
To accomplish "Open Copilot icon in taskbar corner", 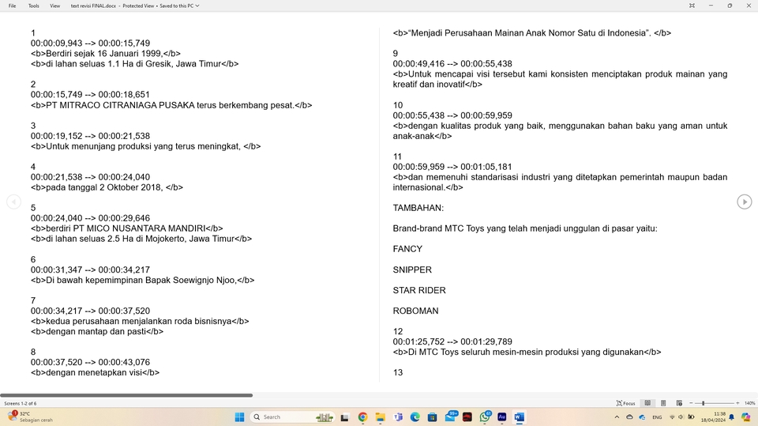I will click(746, 417).
